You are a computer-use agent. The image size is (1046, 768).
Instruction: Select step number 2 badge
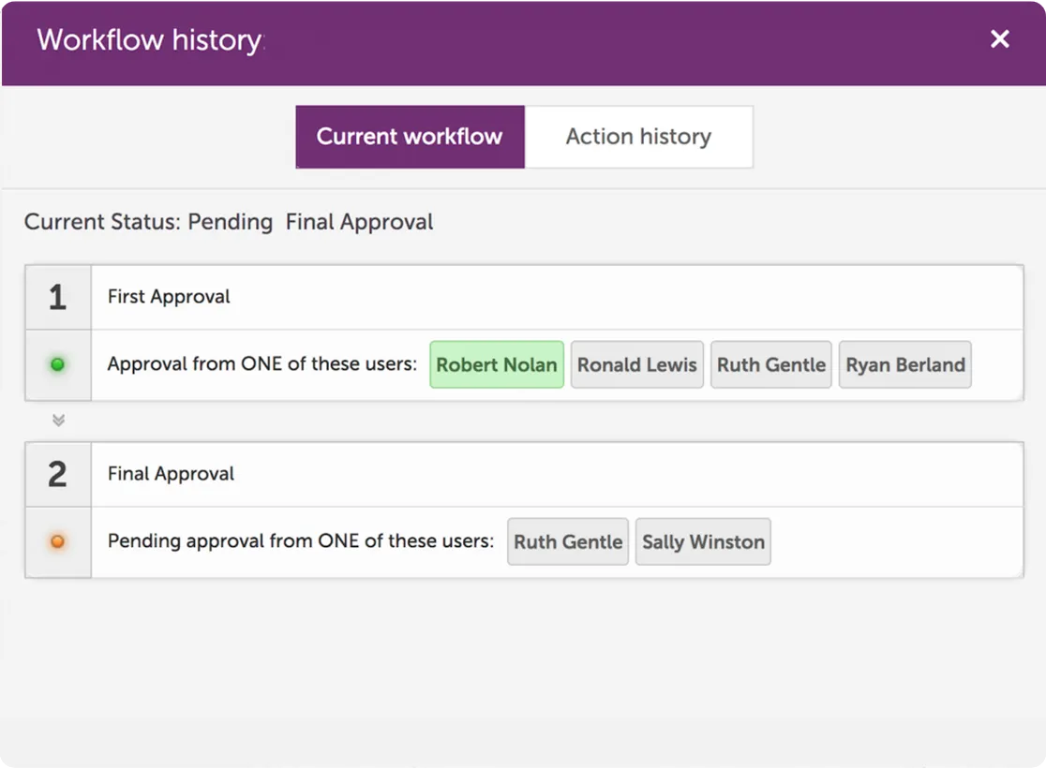pos(57,475)
